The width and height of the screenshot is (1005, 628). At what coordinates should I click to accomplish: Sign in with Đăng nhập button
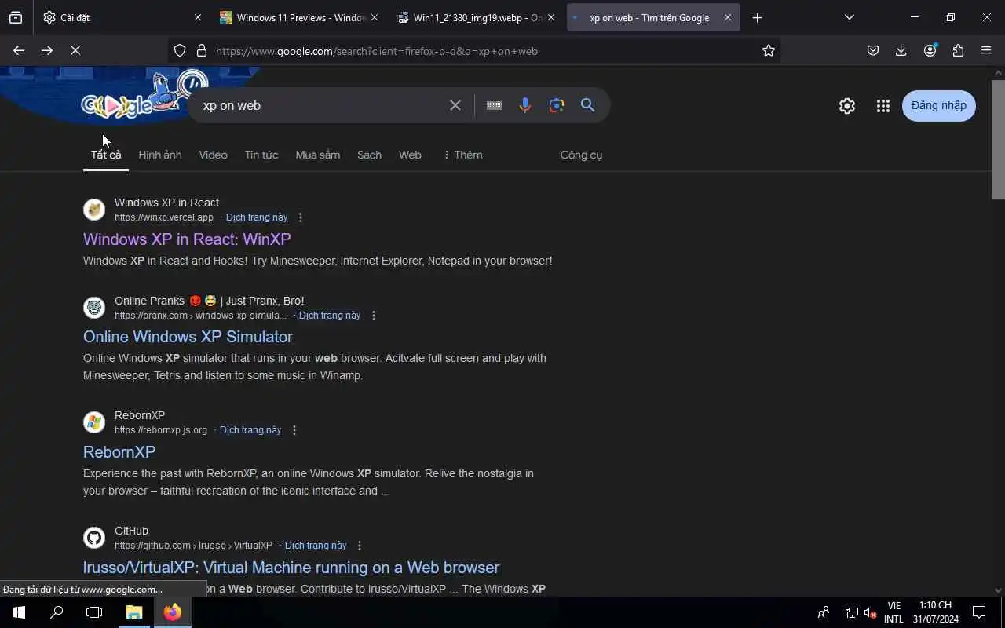[x=939, y=105]
